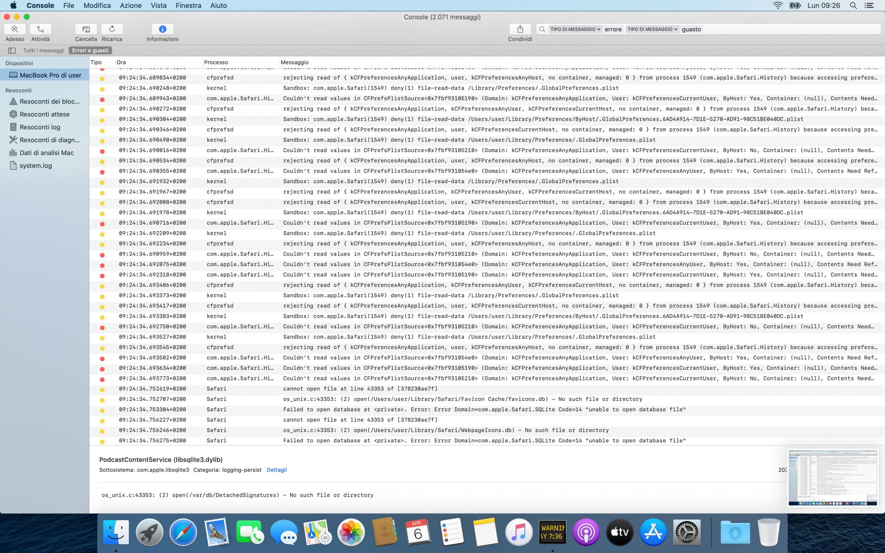Open Messages from the Dock
Viewport: 885px width, 553px height.
[x=284, y=532]
